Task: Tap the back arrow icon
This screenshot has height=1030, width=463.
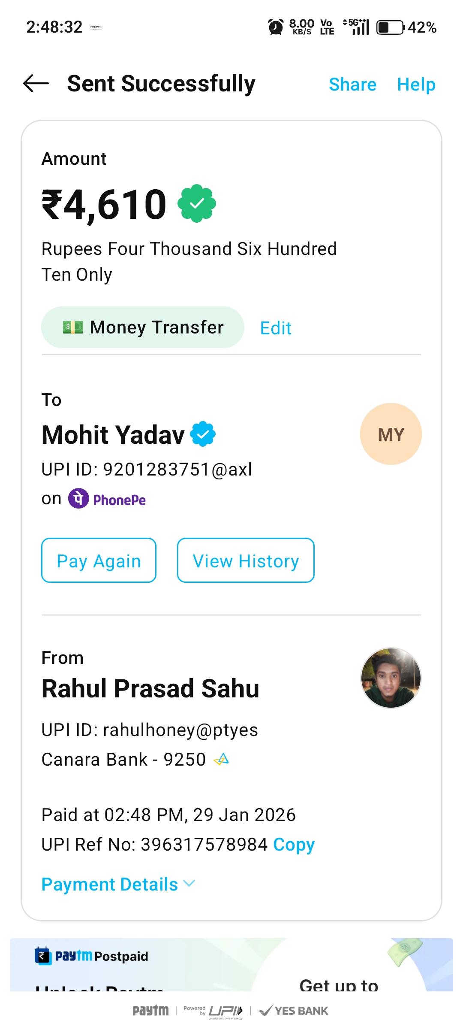Action: tap(36, 84)
